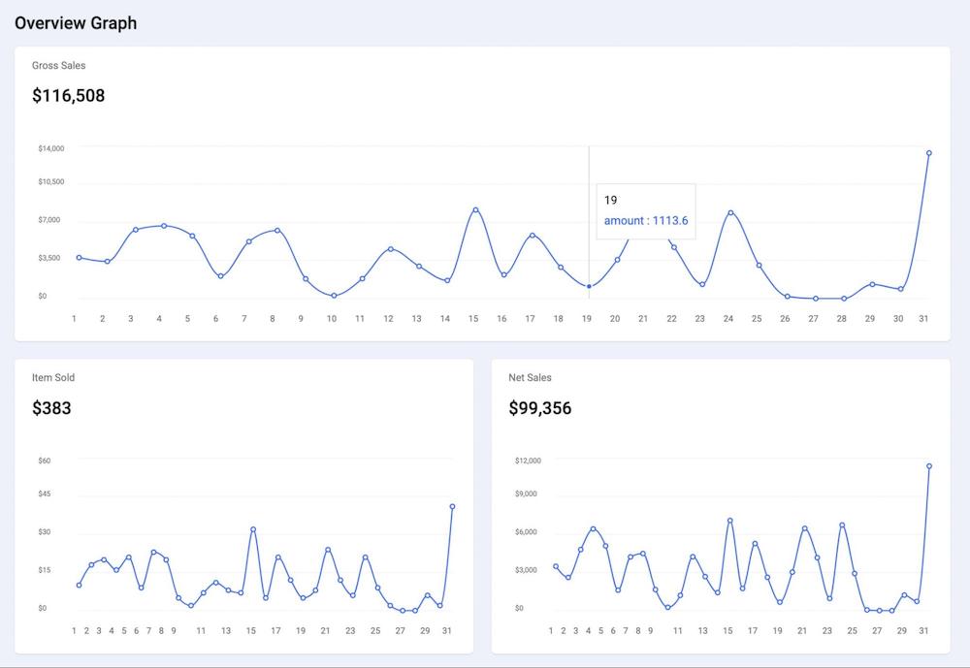The height and width of the screenshot is (668, 970).
Task: Click the tooltip showing amount 1113.6
Action: pyautogui.click(x=645, y=211)
